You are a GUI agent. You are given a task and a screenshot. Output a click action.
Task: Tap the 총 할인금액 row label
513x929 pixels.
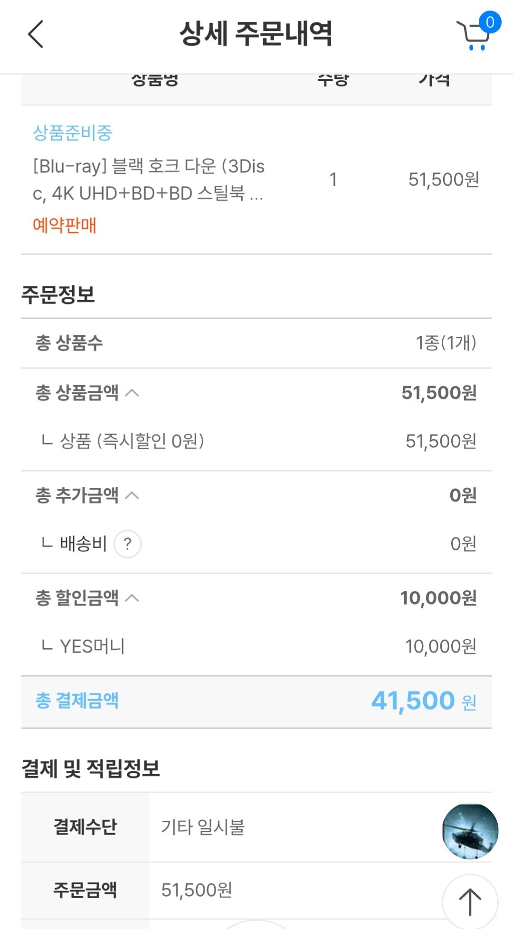pos(77,598)
